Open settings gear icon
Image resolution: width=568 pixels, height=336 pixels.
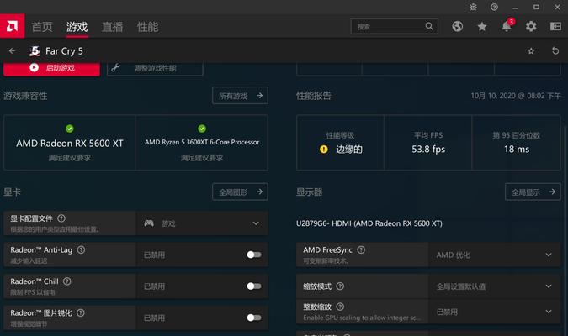[531, 26]
